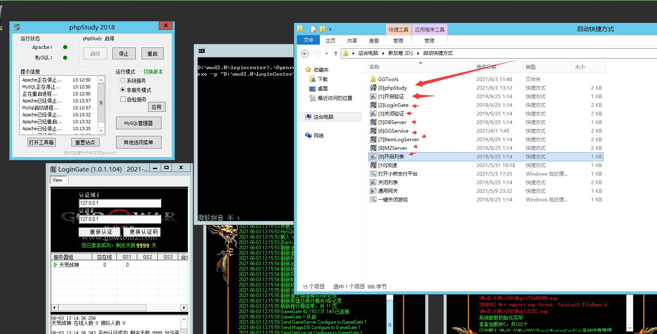The image size is (657, 334).
Task: Select the GGTools folder icon
Action: pos(373,79)
